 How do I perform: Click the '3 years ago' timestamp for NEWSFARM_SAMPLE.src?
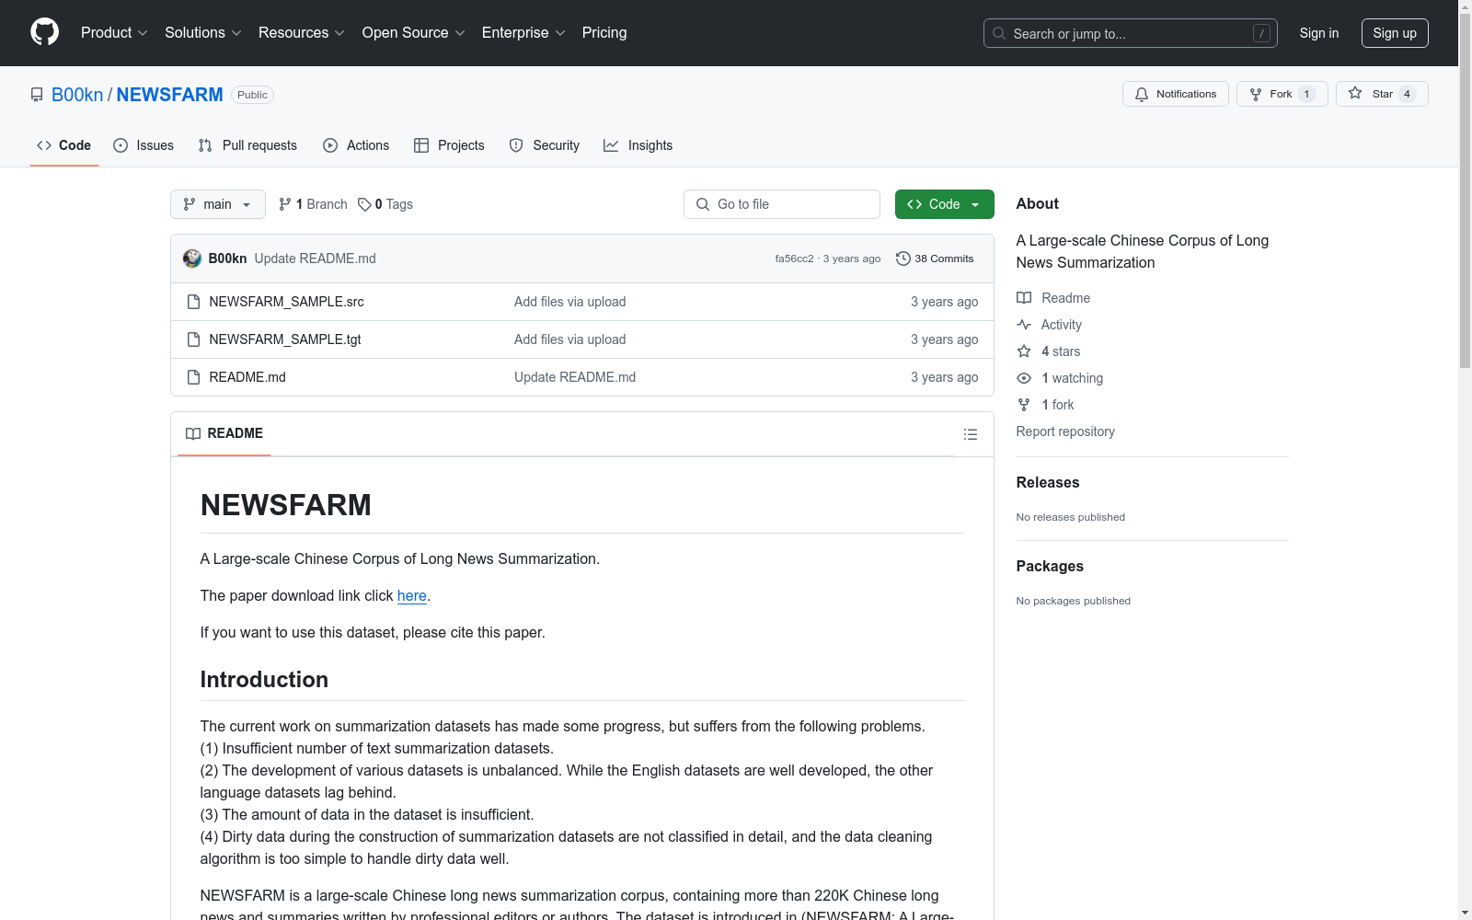click(944, 302)
